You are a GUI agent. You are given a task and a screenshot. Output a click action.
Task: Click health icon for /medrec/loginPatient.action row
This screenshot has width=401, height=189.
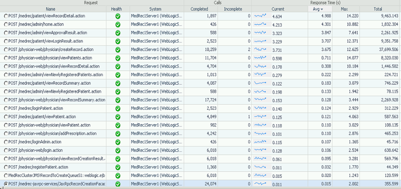(x=118, y=108)
